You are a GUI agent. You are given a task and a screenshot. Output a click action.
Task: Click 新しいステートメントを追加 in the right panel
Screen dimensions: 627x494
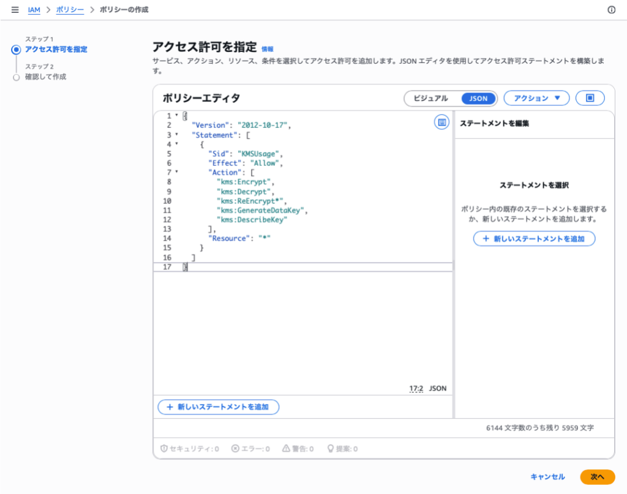pyautogui.click(x=534, y=239)
